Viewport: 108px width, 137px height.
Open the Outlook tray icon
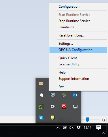[x=75, y=95]
